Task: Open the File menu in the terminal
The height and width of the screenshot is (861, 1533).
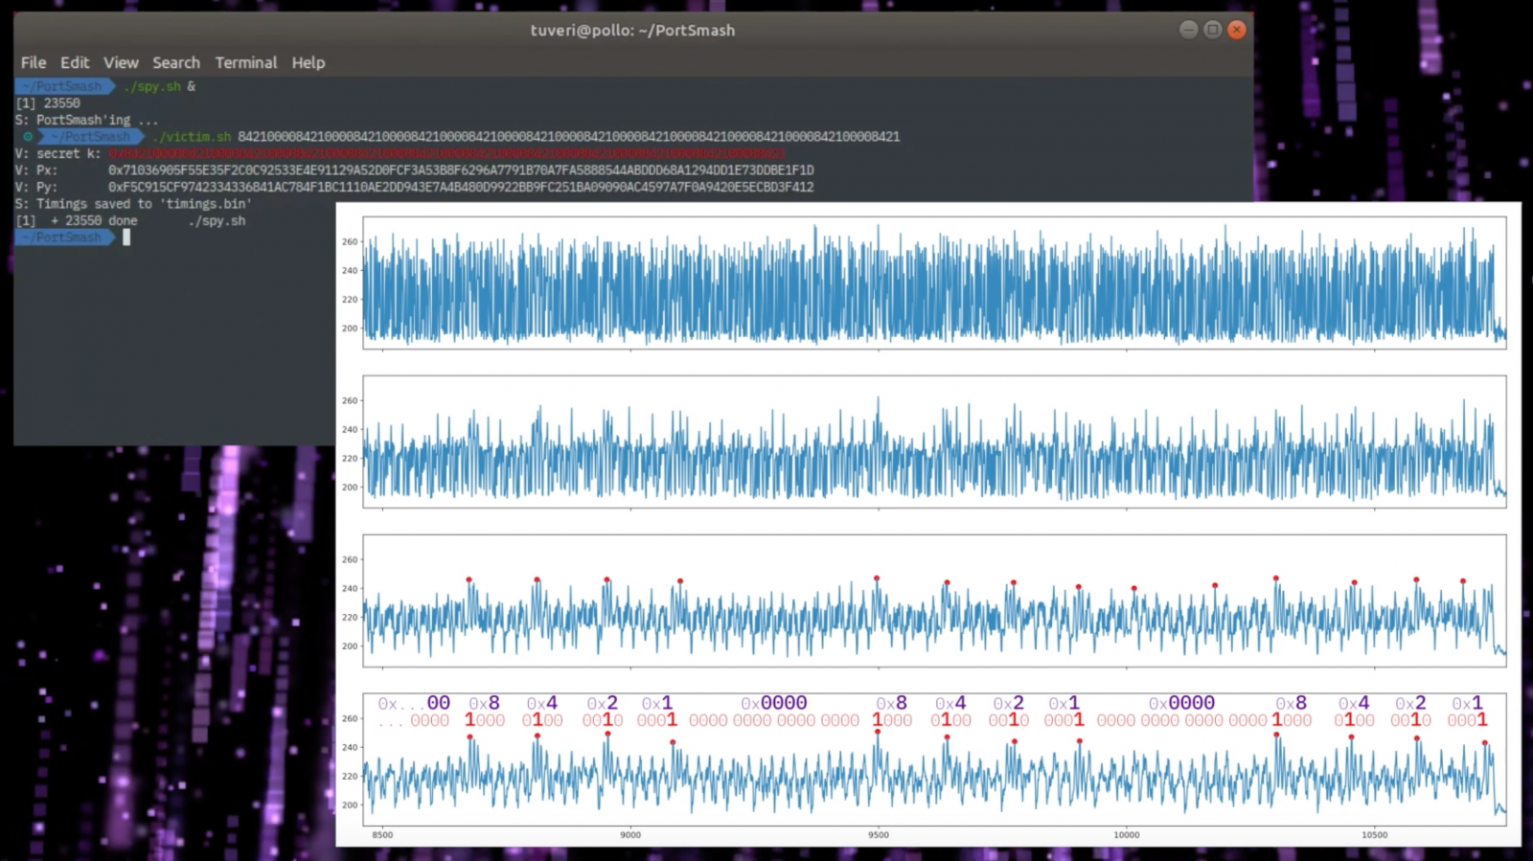Action: [x=34, y=62]
